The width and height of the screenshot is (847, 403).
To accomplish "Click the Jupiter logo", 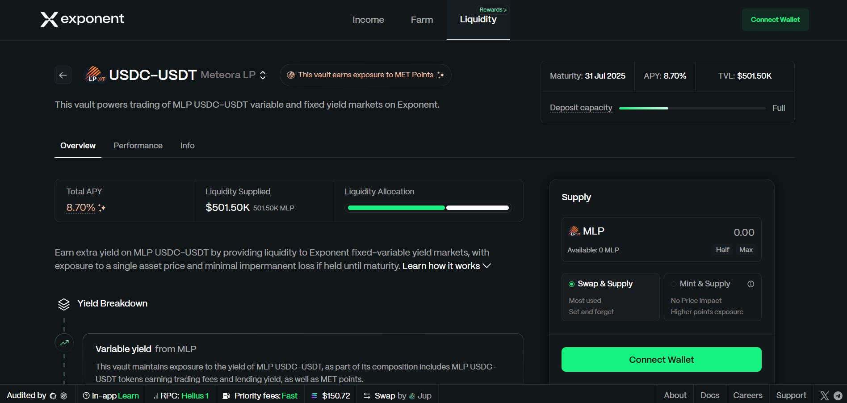I will click(412, 396).
